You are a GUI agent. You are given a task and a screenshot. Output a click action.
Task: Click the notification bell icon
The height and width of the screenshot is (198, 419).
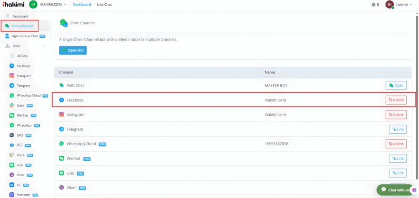[x=373, y=5]
